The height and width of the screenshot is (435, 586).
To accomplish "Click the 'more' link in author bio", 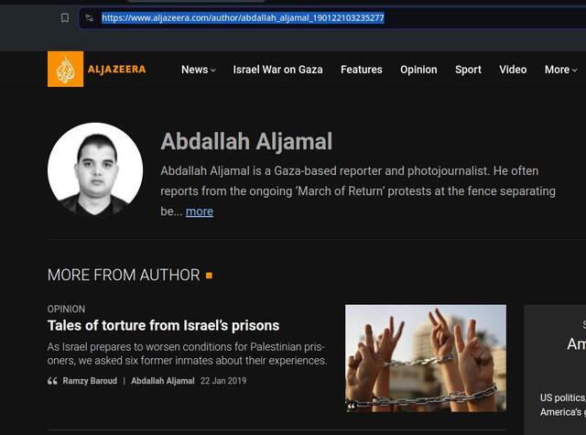I will pos(200,212).
